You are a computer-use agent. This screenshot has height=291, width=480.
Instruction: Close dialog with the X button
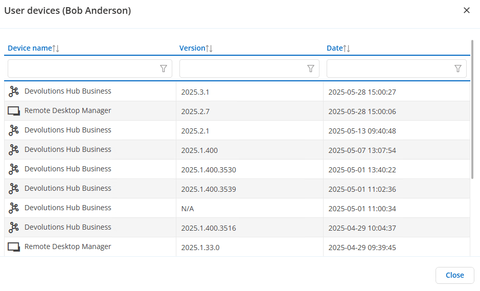click(x=466, y=10)
